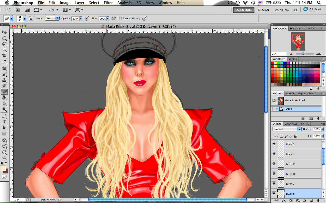The width and height of the screenshot is (326, 203).
Task: Select the Eyedropper tool
Action: click(4, 62)
